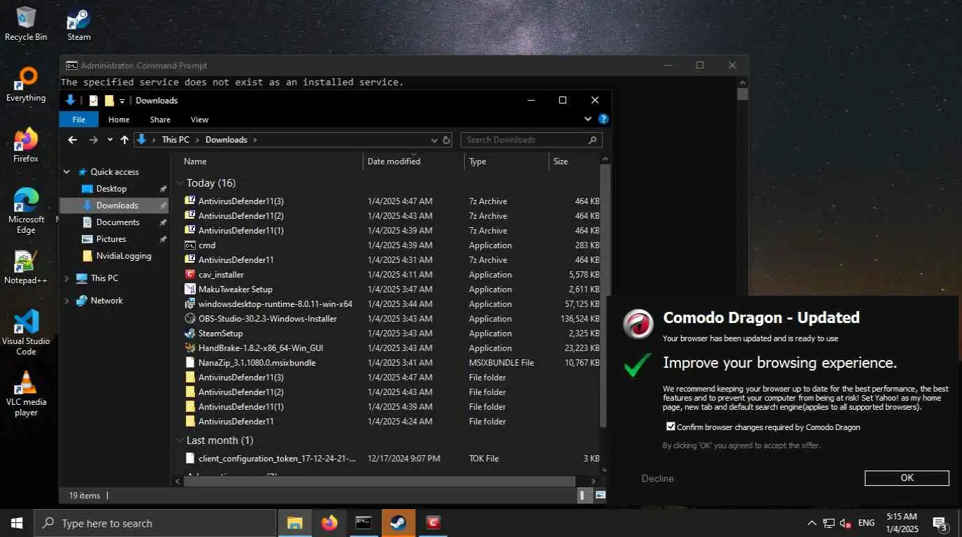Click the ENG language indicator
The image size is (962, 537).
coord(866,523)
